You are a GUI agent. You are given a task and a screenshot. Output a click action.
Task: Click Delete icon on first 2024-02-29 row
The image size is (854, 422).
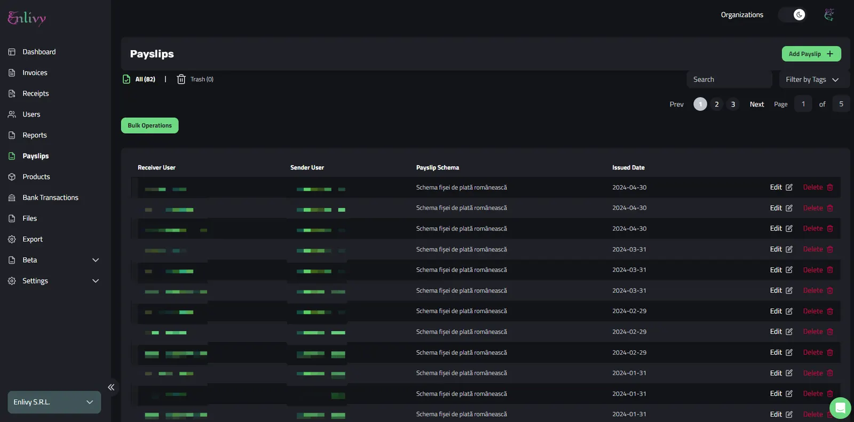point(830,311)
